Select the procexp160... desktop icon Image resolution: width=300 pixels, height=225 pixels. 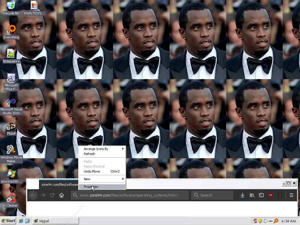coord(11,176)
